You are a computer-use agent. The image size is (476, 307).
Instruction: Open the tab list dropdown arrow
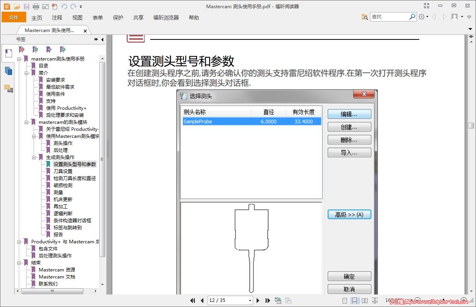[x=471, y=29]
